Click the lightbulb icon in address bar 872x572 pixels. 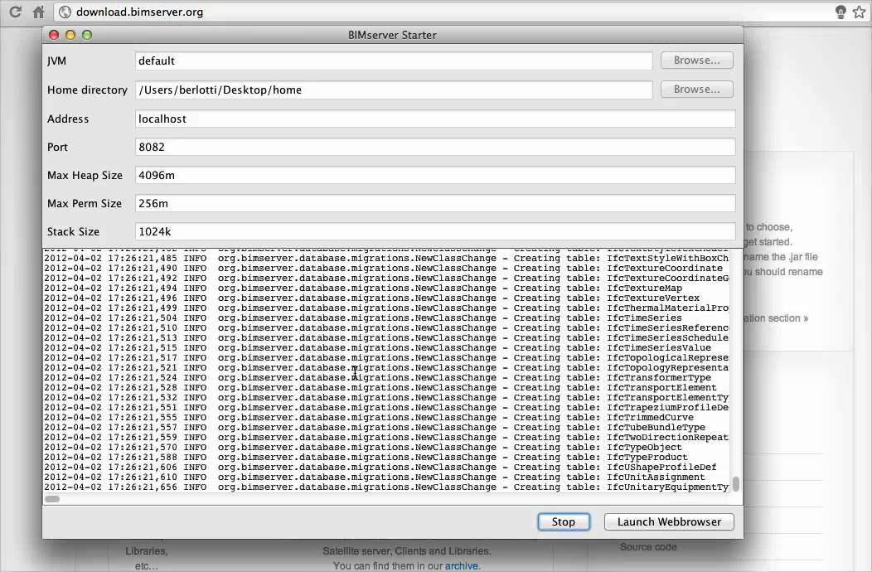(x=841, y=12)
